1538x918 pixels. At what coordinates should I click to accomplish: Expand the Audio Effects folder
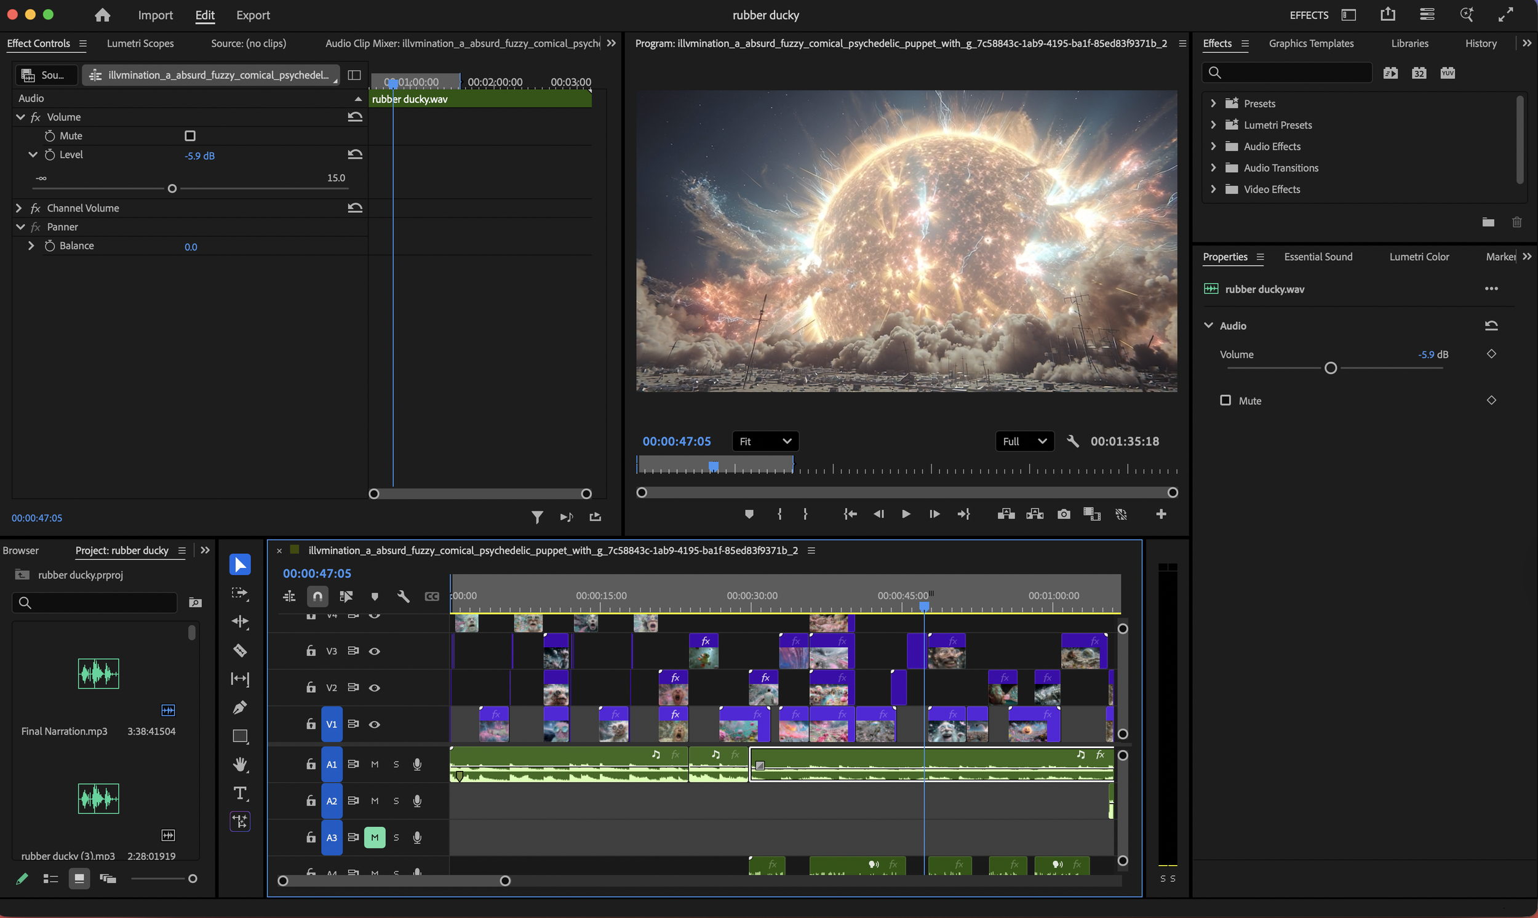coord(1213,146)
